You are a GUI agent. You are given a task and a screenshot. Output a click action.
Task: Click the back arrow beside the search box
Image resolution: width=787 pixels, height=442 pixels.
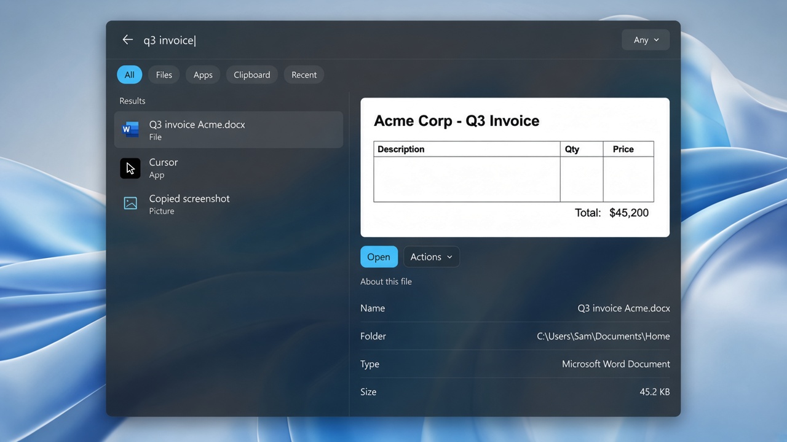127,40
